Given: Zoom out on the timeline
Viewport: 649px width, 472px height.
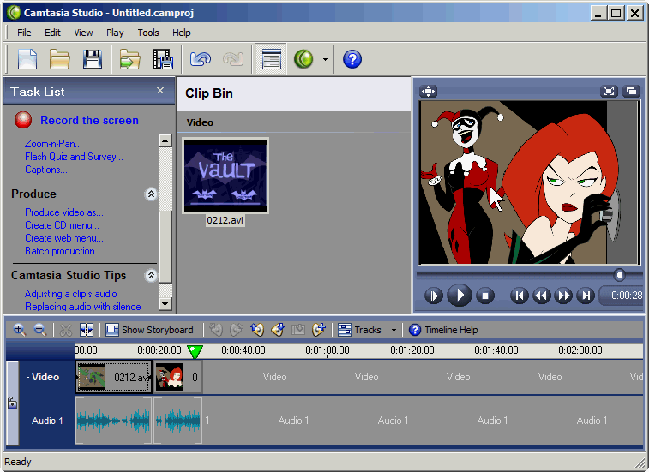Looking at the screenshot, I should point(39,330).
